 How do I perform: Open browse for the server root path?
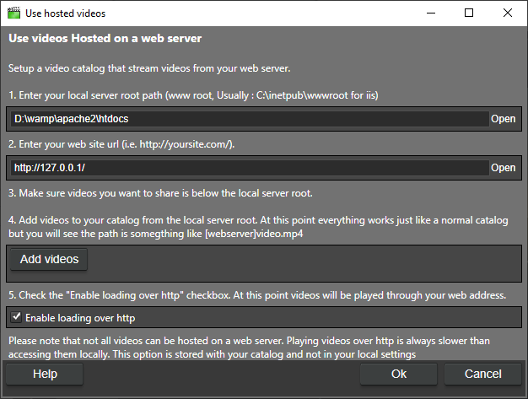(x=504, y=119)
